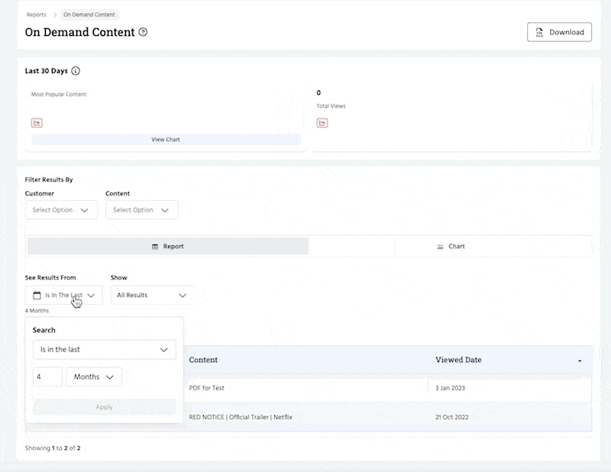Image resolution: width=611 pixels, height=472 pixels.
Task: Open the 'Is in the last' search dropdown
Action: click(104, 350)
